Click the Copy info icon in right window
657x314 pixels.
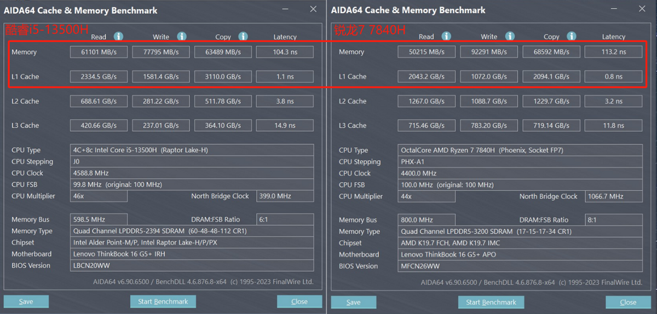coord(572,36)
